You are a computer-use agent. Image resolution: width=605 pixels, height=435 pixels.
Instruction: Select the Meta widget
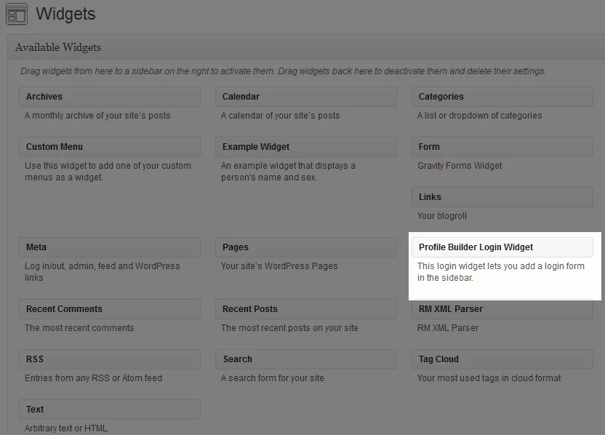click(x=109, y=247)
